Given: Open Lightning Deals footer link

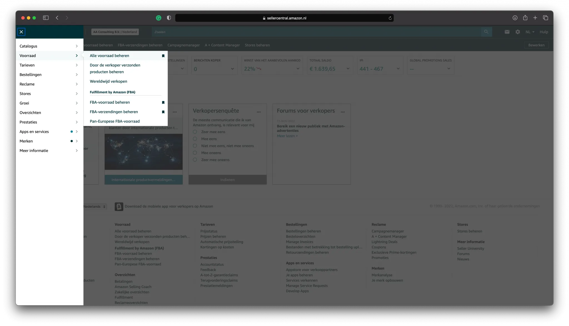Looking at the screenshot, I should pyautogui.click(x=385, y=242).
